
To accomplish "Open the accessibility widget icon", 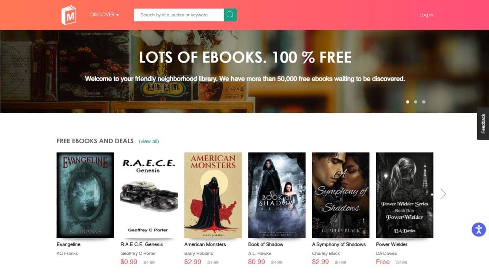I will point(479,229).
